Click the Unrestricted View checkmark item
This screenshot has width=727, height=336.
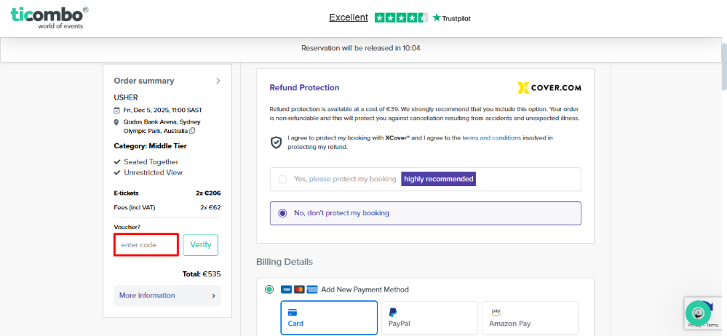click(148, 172)
